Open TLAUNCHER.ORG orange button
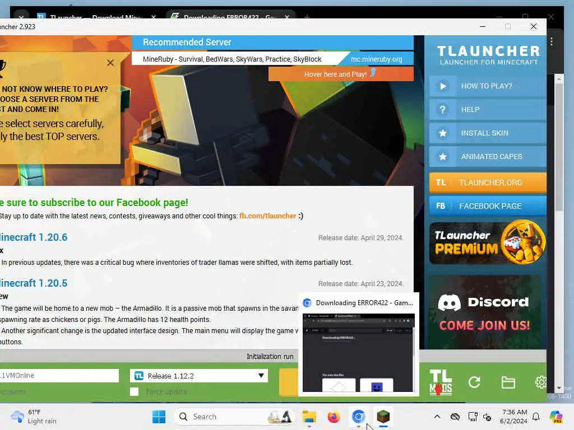 click(488, 183)
